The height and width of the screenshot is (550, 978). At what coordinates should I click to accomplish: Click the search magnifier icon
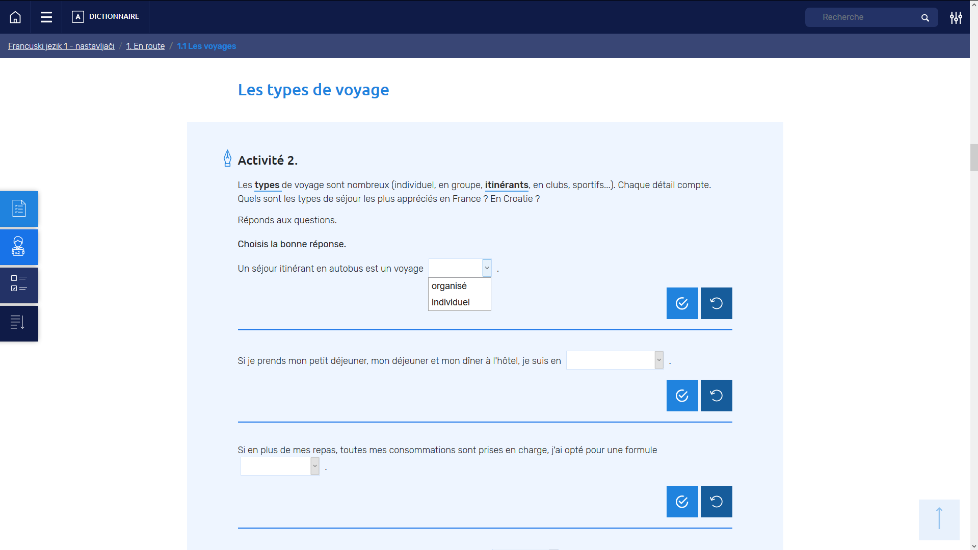pos(925,18)
